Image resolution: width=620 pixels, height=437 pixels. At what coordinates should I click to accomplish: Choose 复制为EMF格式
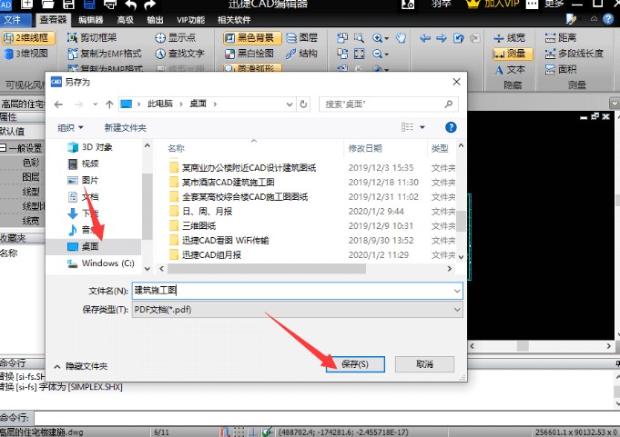tap(105, 54)
